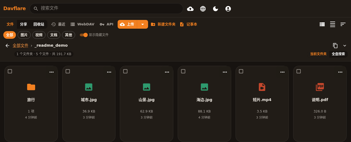Click the 说明.pdf file name
Screen dimensions: 351x142
tap(320, 100)
